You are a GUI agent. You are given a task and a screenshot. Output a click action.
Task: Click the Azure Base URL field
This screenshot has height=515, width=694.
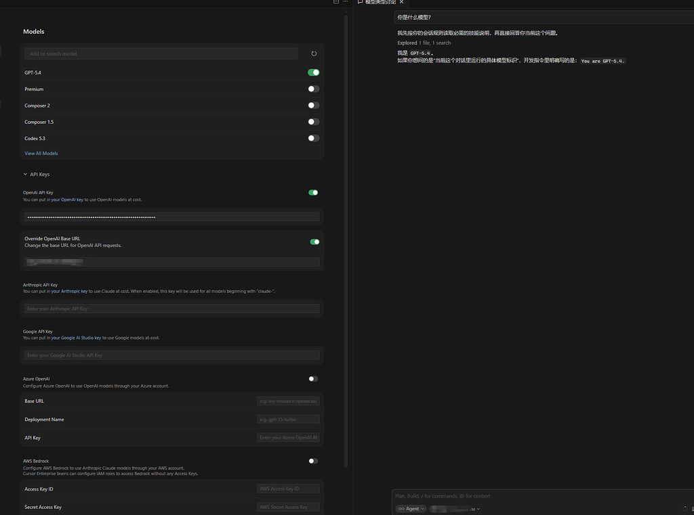[288, 401]
